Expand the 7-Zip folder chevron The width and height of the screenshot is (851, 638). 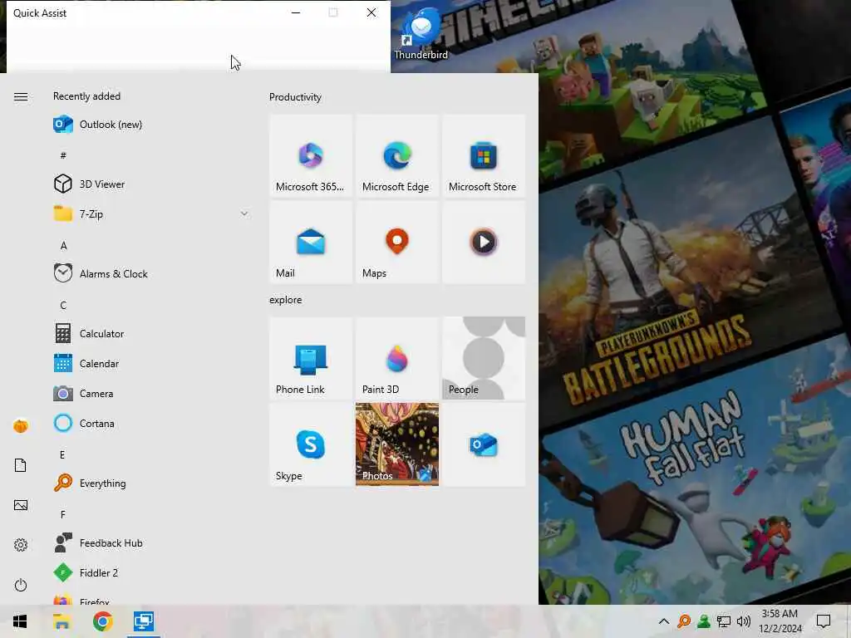pyautogui.click(x=244, y=213)
